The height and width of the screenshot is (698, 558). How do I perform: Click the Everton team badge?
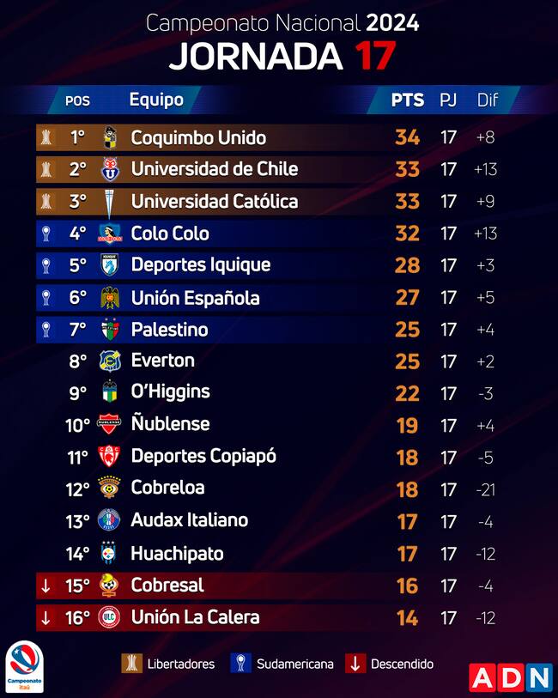[109, 361]
